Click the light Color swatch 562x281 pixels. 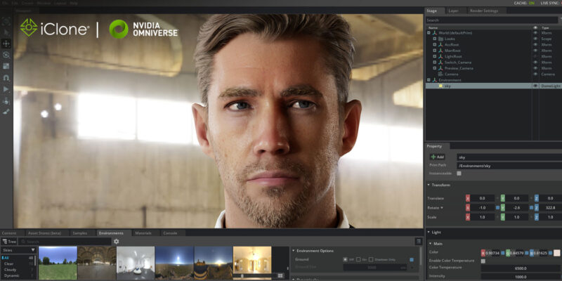pos(556,252)
